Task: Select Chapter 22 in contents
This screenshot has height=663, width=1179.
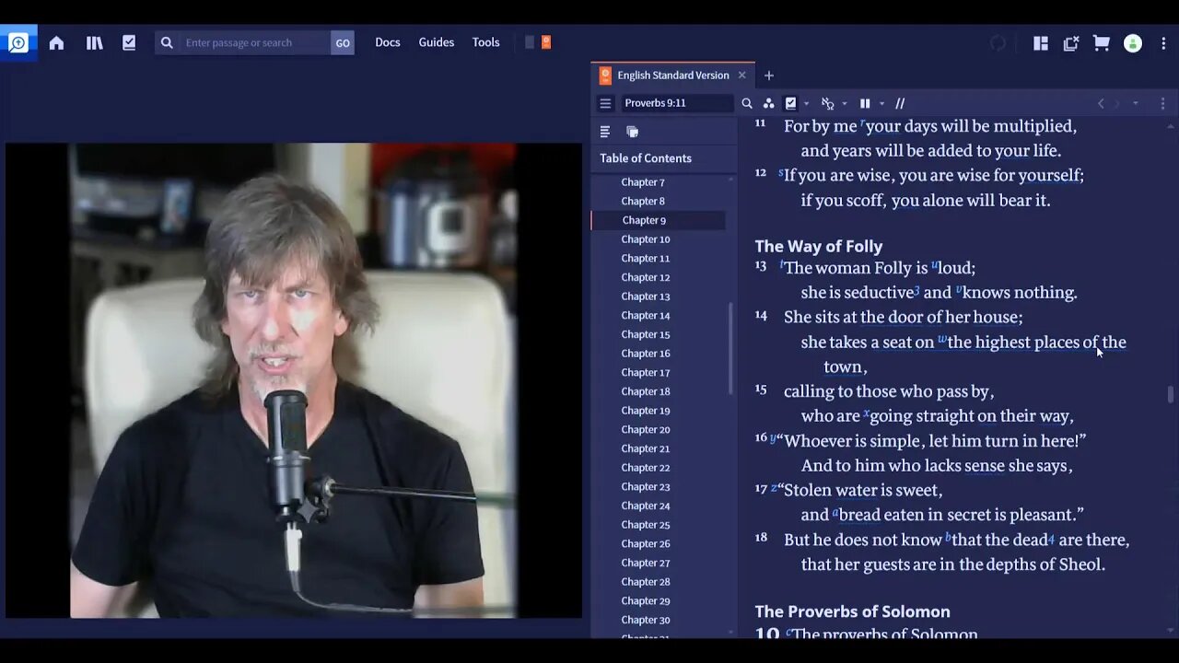Action: [646, 468]
